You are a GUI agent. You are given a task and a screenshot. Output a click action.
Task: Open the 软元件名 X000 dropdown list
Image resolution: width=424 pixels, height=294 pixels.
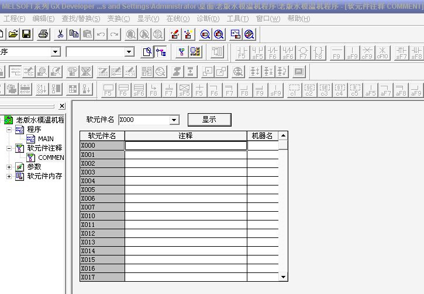tap(174, 120)
